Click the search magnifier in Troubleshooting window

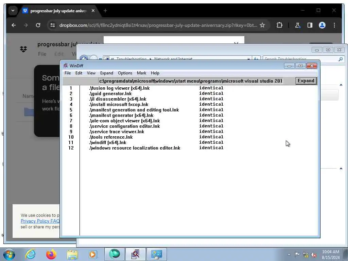click(341, 59)
